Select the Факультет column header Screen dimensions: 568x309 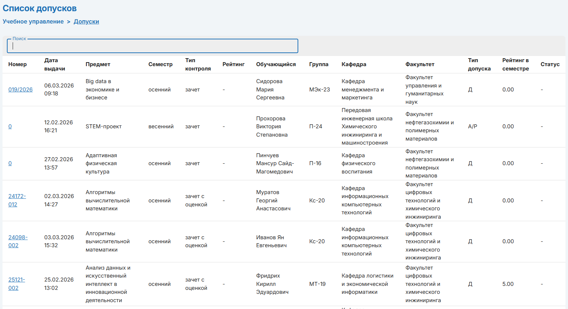(420, 64)
